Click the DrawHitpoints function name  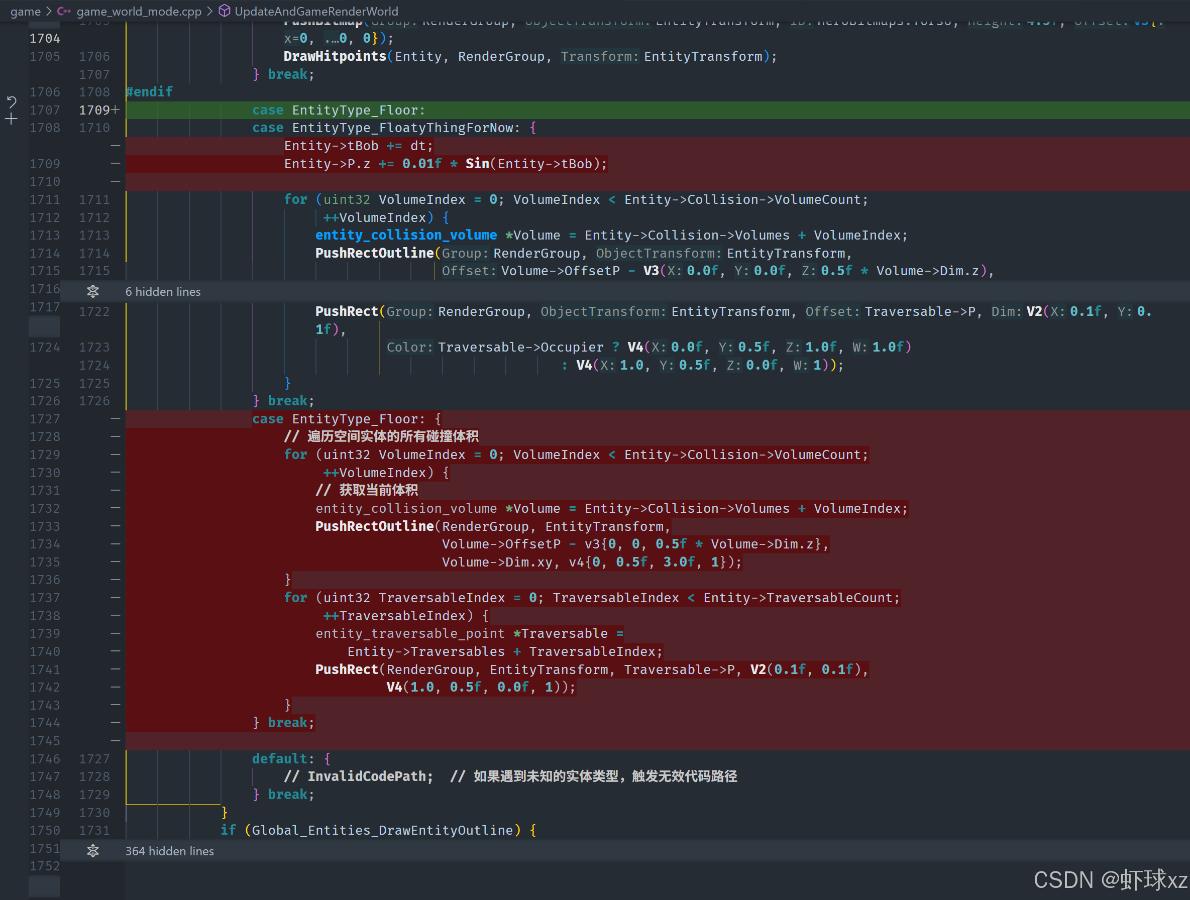335,56
